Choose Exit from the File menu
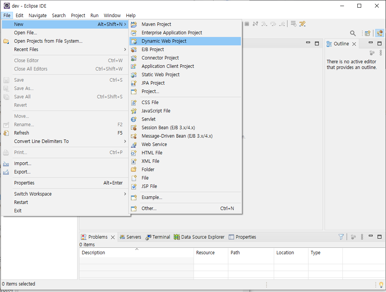 tap(65, 211)
